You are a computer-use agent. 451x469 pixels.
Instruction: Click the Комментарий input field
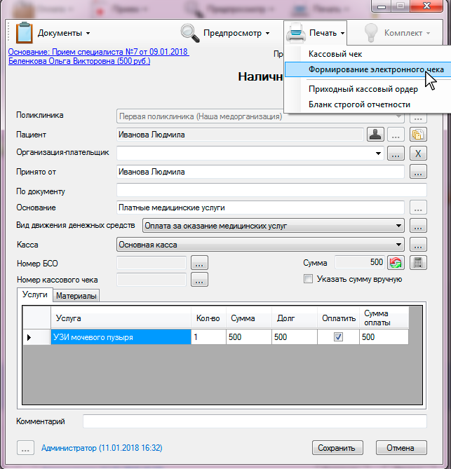click(255, 421)
